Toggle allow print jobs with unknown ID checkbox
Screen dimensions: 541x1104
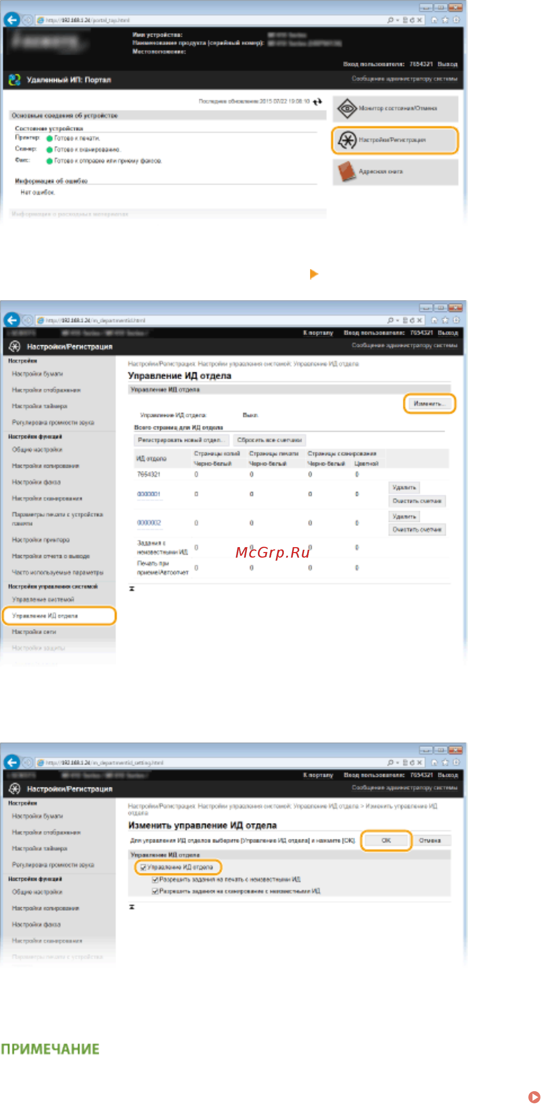(155, 879)
